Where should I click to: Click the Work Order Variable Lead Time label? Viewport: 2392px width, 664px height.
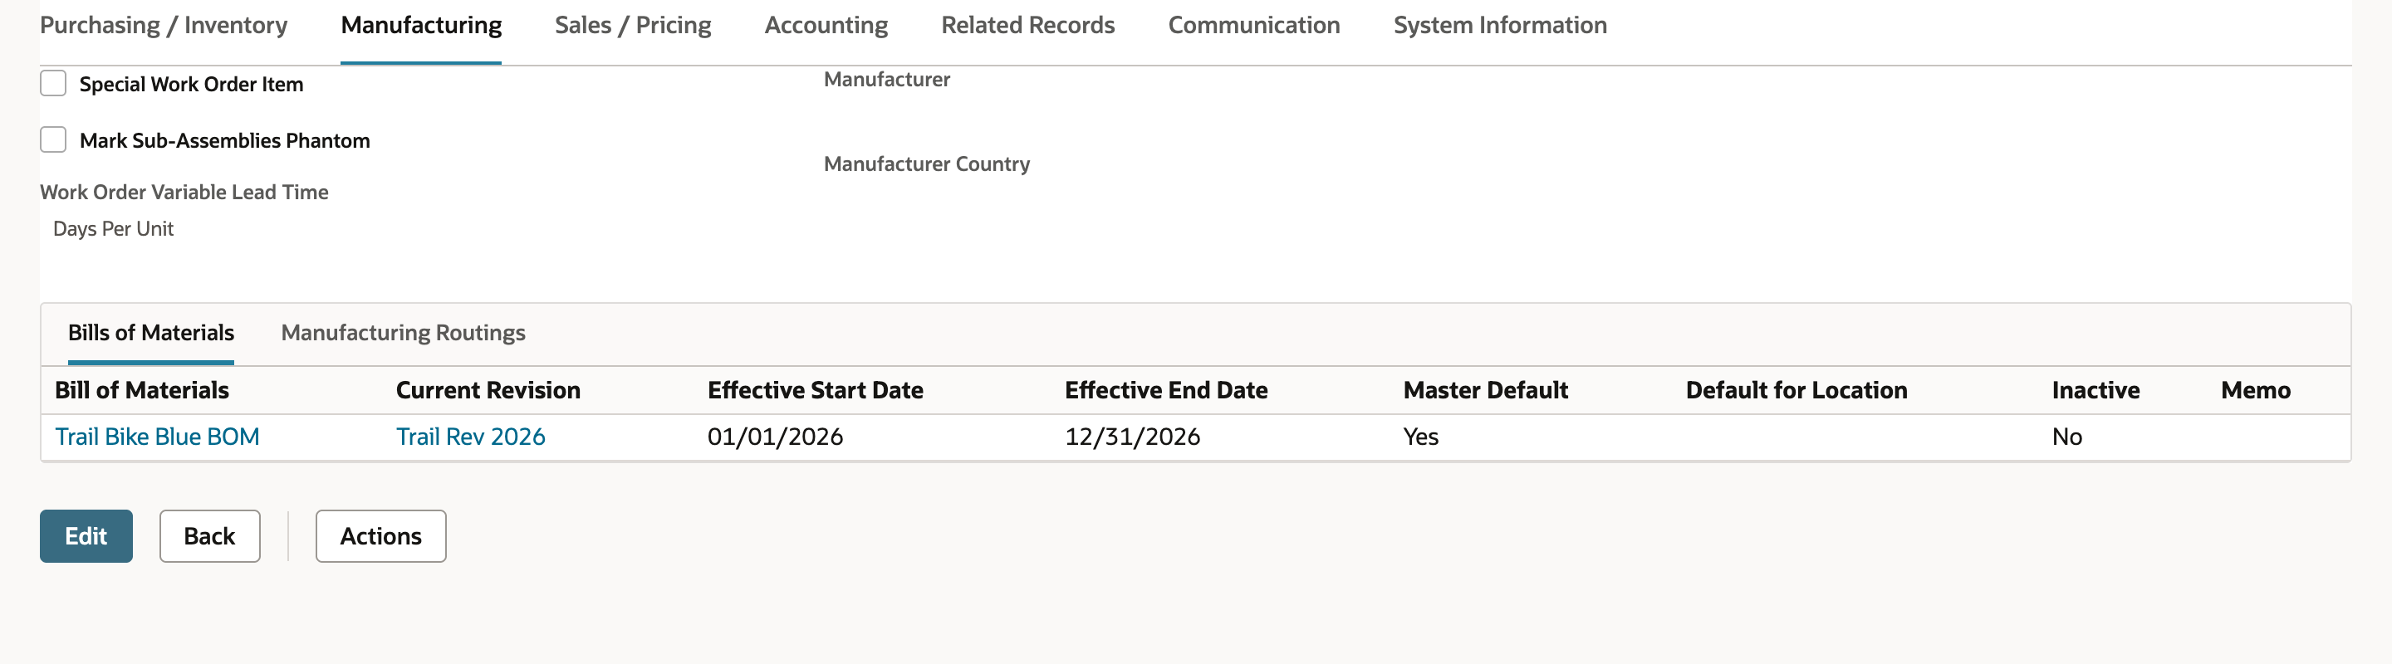[x=184, y=192]
